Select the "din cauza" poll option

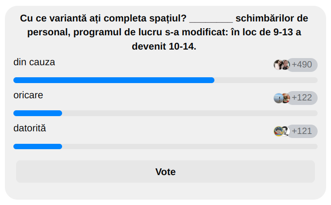click(34, 62)
